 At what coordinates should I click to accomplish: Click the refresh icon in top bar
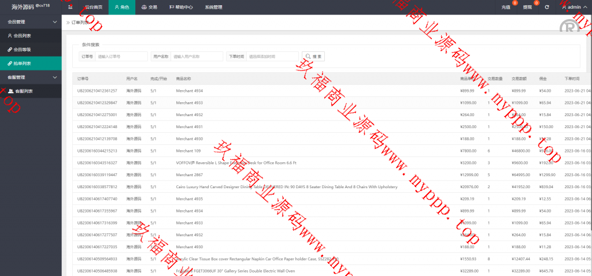[547, 8]
